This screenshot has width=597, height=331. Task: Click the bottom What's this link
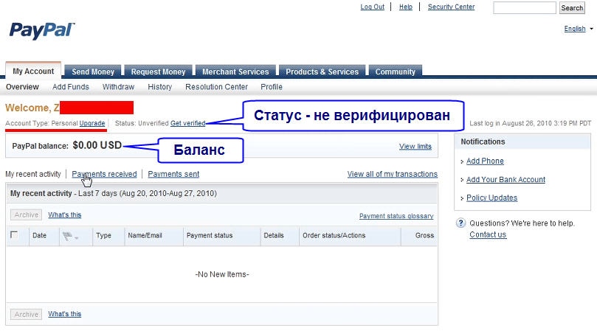(65, 314)
